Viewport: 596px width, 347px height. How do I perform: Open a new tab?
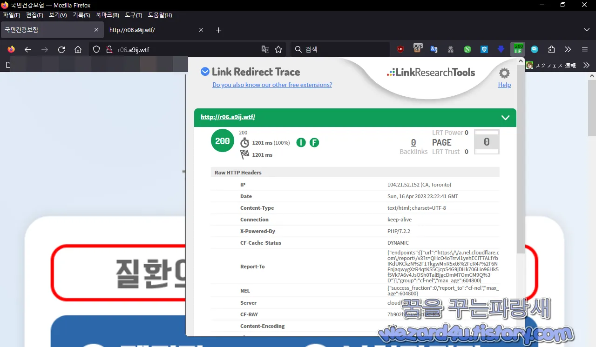[219, 30]
